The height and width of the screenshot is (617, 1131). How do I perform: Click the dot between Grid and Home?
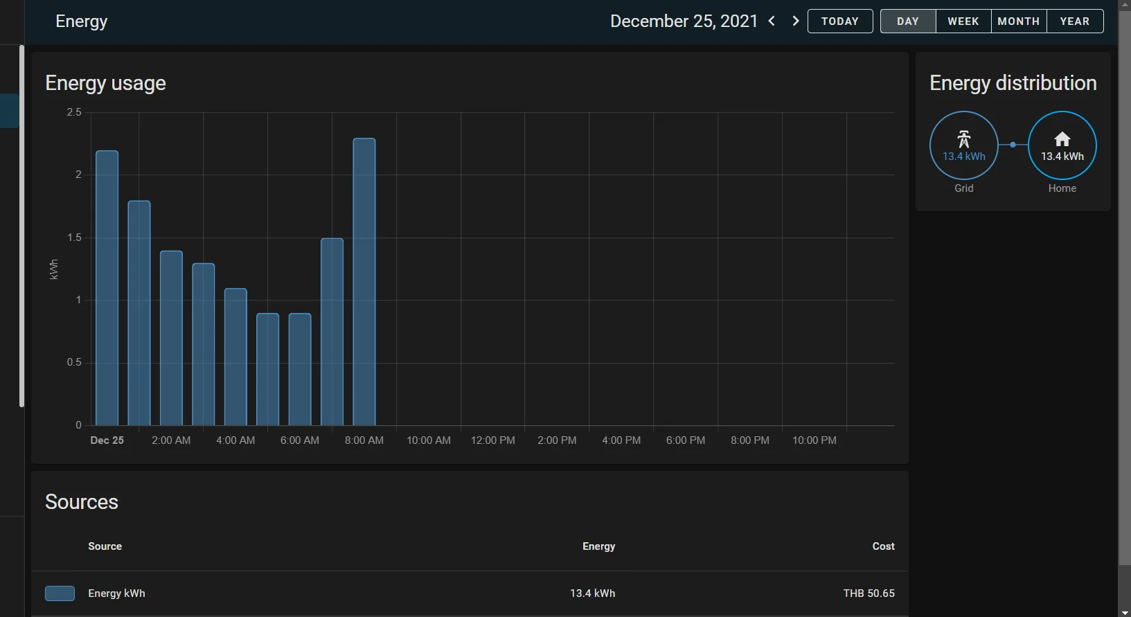pyautogui.click(x=1013, y=145)
